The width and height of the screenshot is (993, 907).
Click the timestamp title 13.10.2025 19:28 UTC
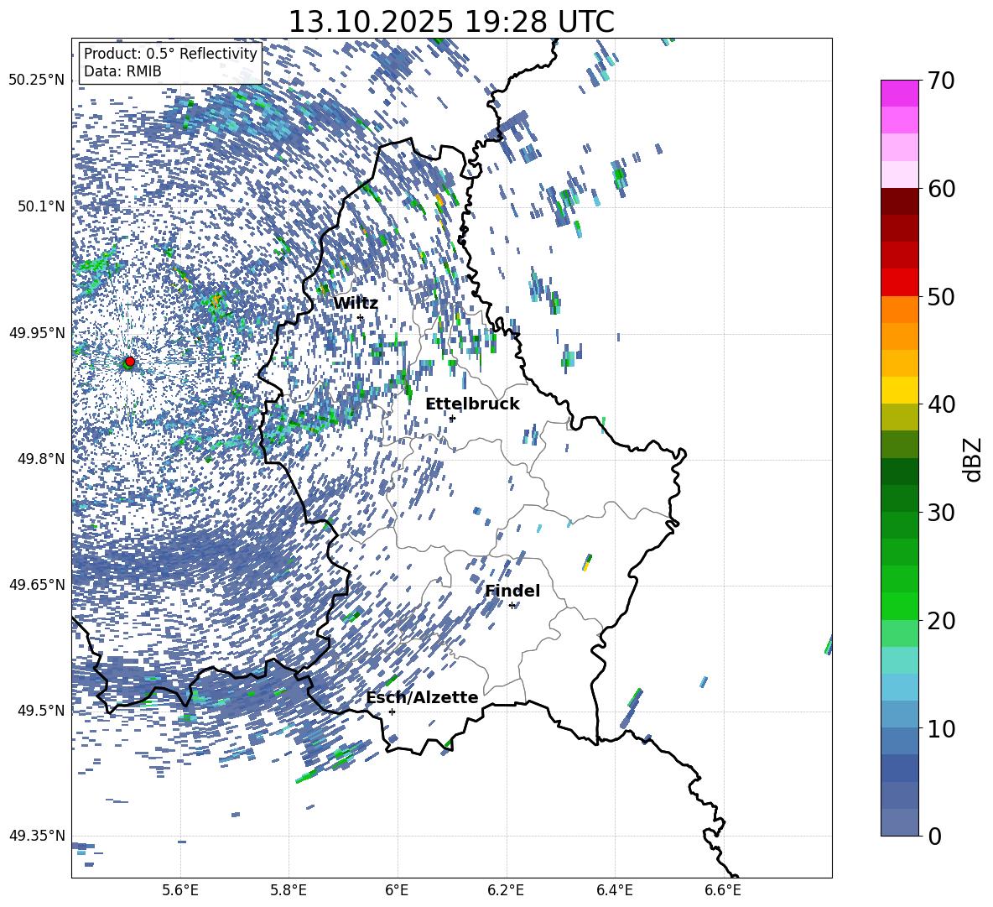pyautogui.click(x=450, y=22)
